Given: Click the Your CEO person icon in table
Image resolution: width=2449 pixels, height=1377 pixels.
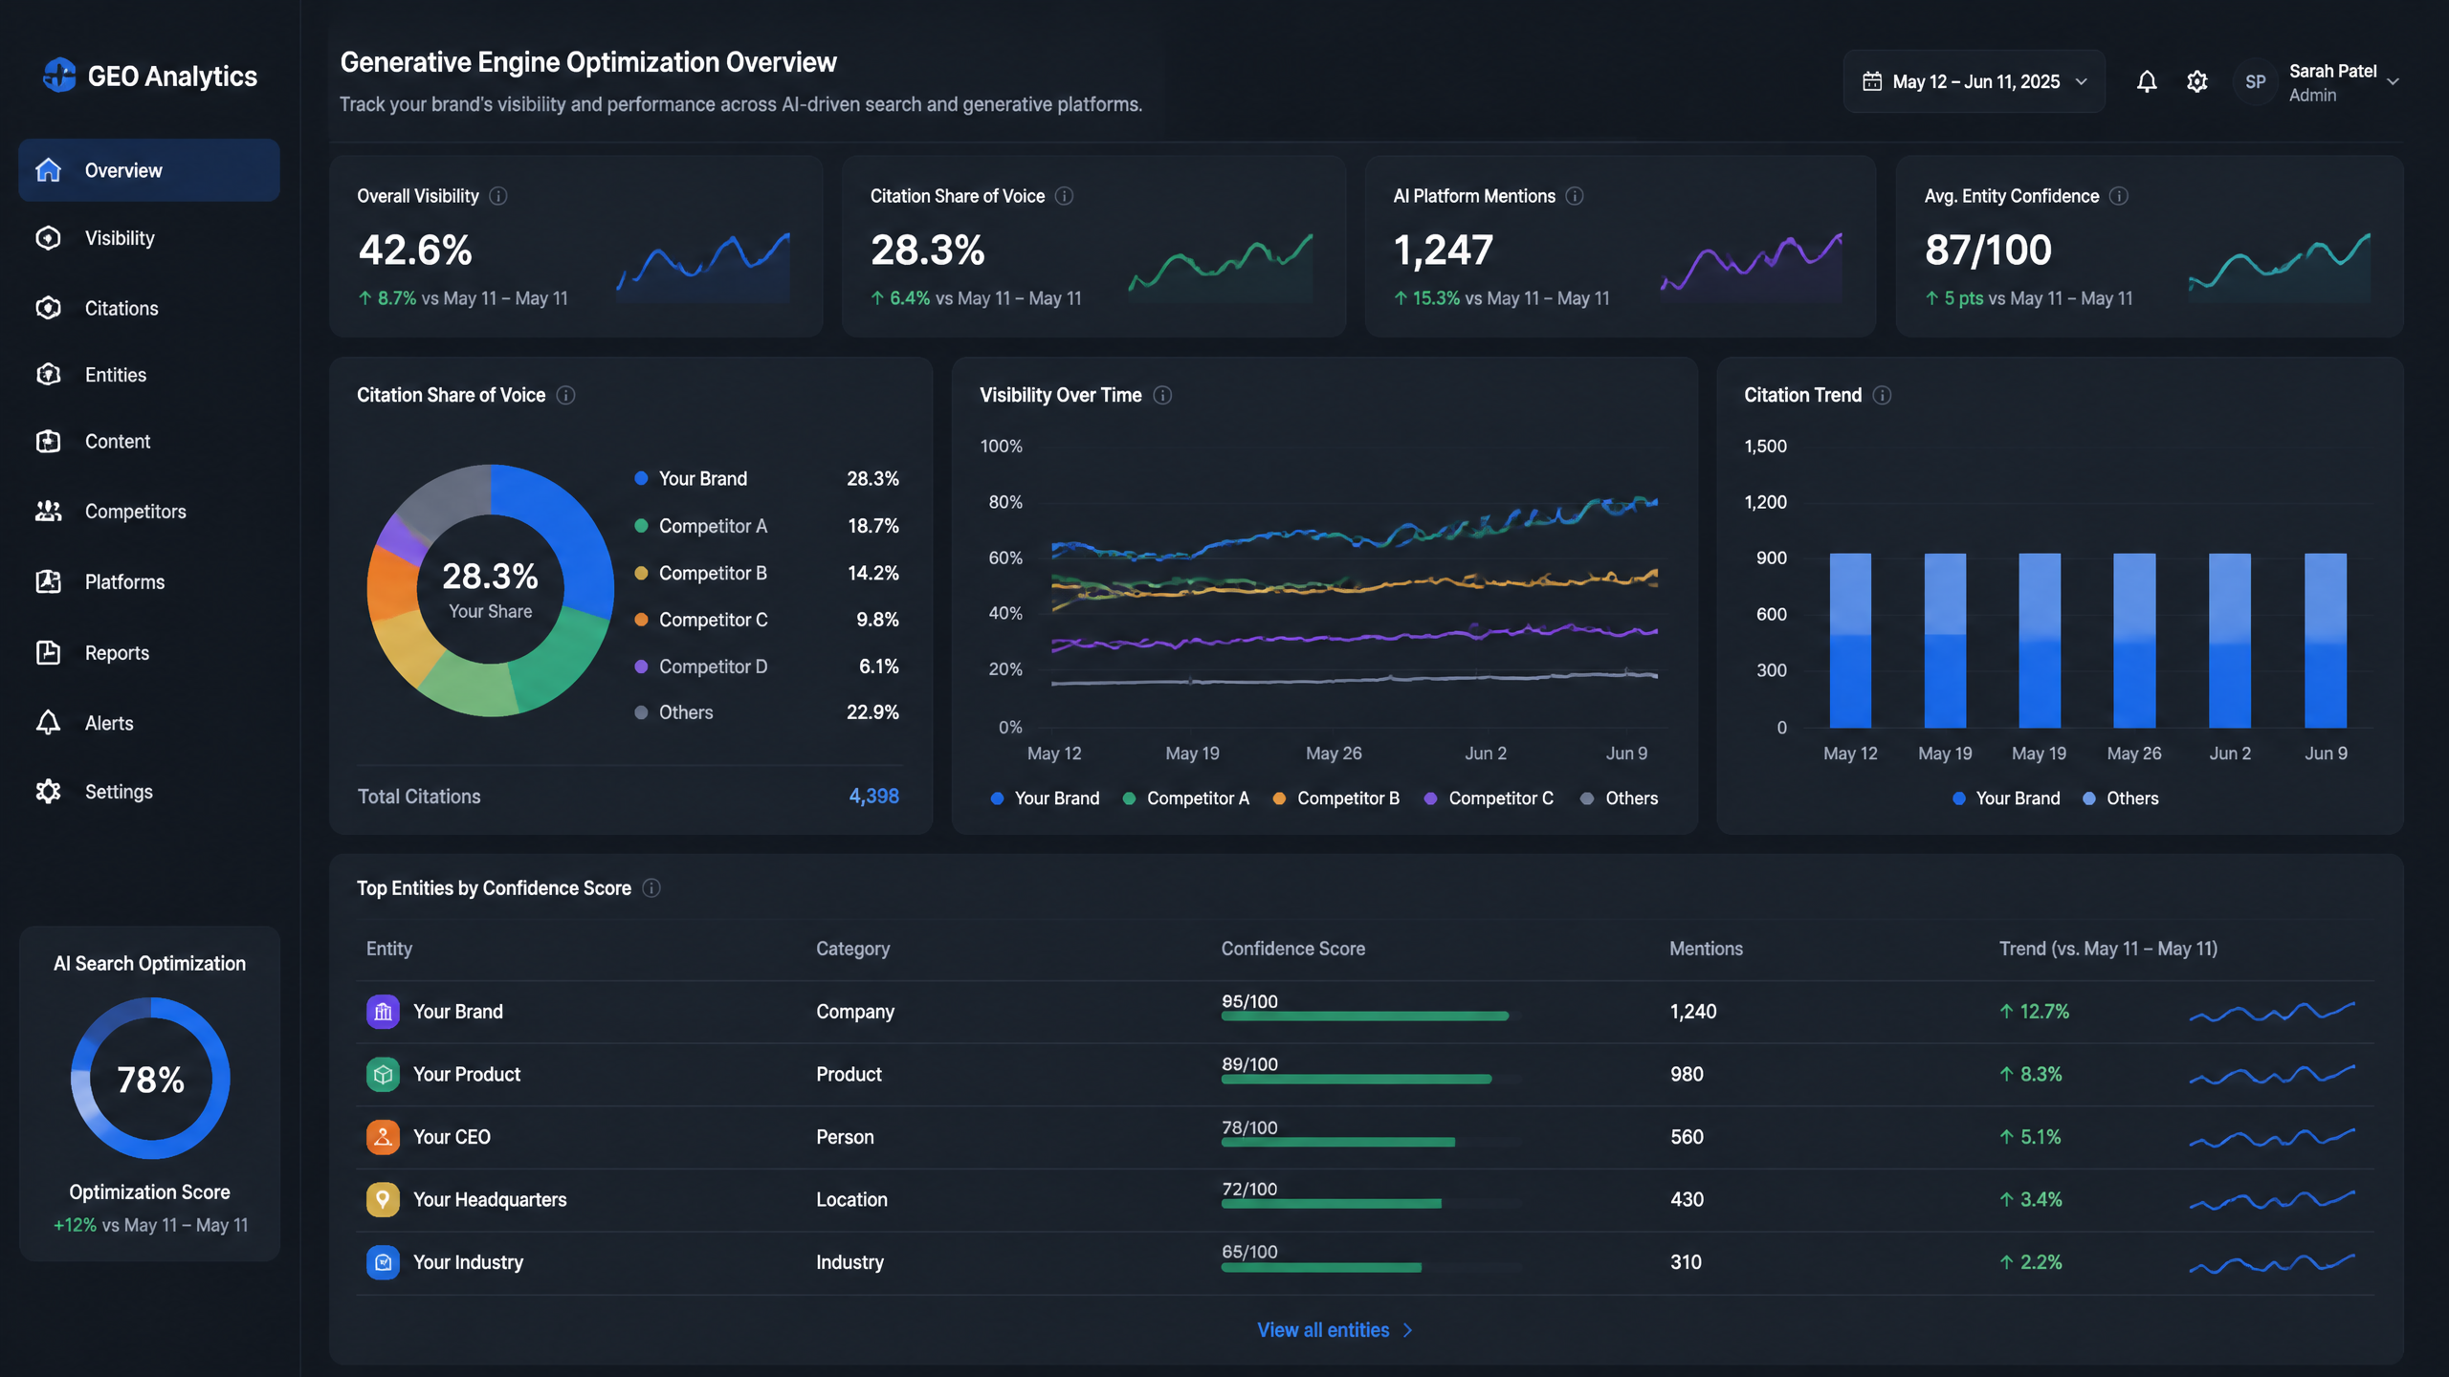Looking at the screenshot, I should click(x=383, y=1137).
